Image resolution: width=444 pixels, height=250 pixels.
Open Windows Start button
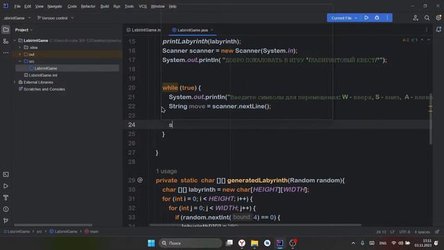pyautogui.click(x=151, y=243)
